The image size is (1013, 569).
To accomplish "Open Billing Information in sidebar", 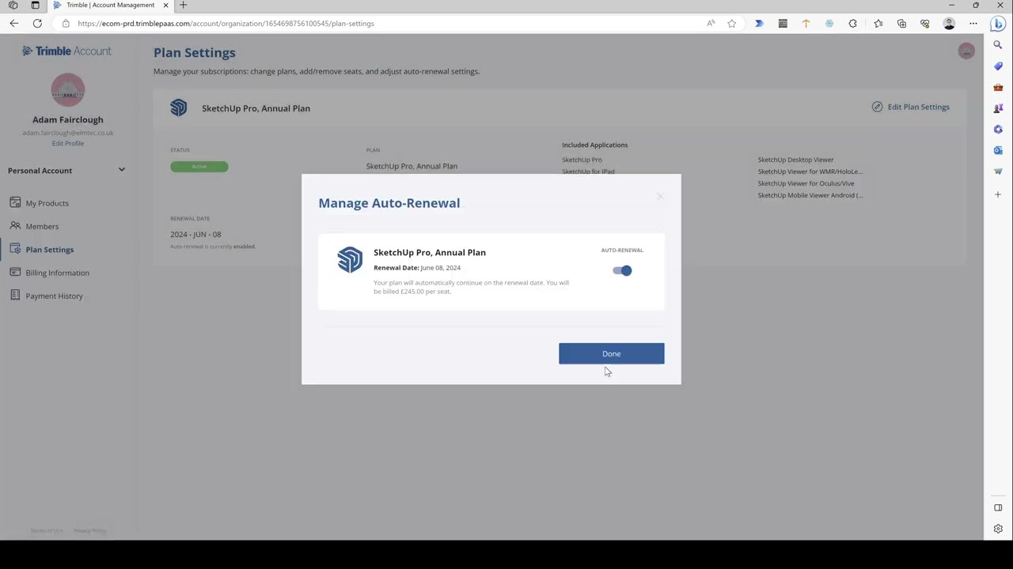I will 57,273.
